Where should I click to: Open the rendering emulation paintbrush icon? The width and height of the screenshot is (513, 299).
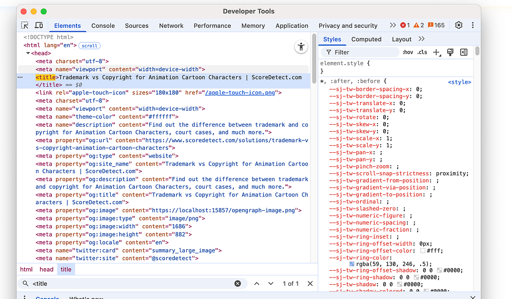pos(450,52)
